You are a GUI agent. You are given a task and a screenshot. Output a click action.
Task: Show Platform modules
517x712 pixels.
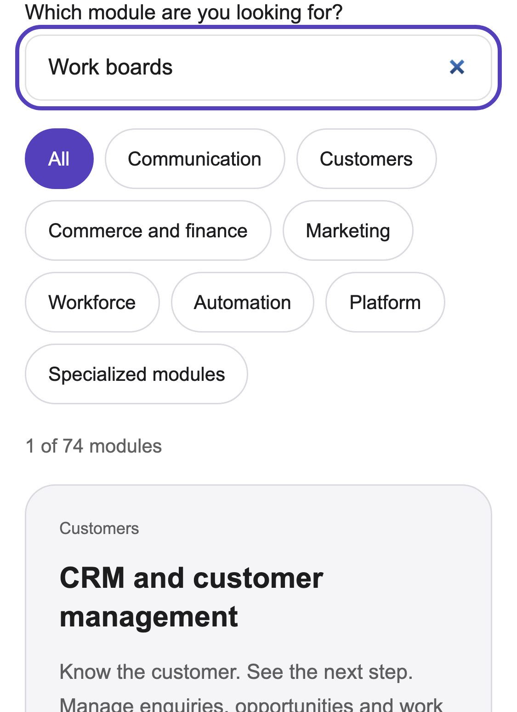coord(385,302)
